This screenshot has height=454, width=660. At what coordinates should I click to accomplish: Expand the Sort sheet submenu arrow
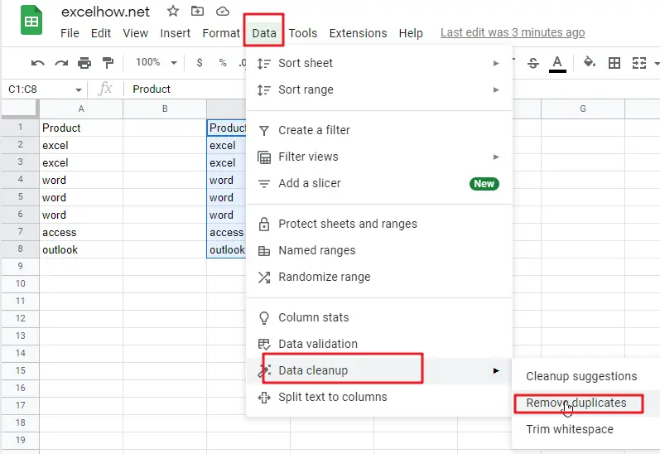(496, 63)
